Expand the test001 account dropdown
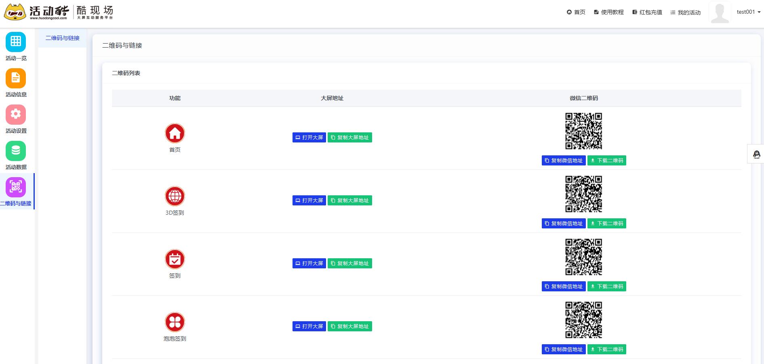The image size is (764, 364). tap(748, 12)
